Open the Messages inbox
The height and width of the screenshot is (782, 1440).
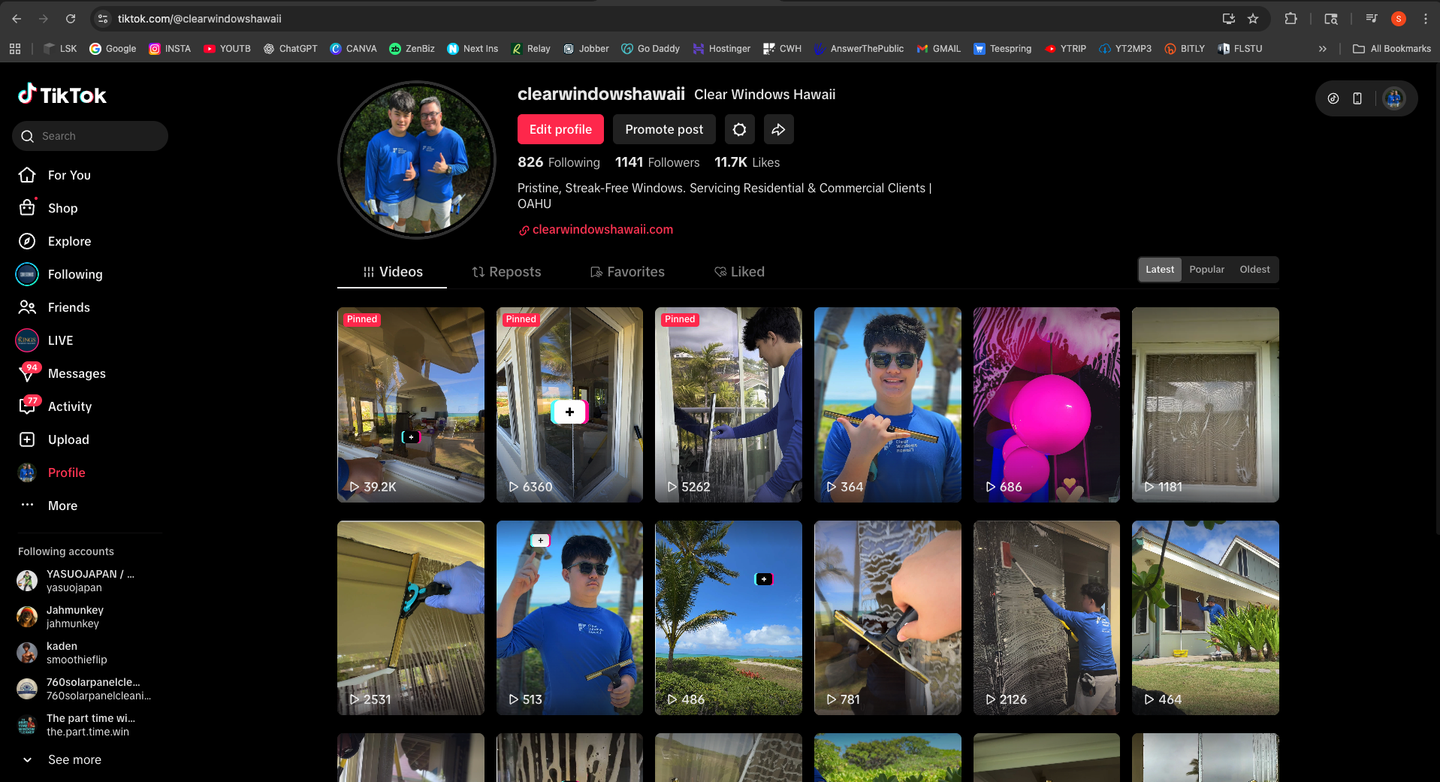[x=77, y=373]
